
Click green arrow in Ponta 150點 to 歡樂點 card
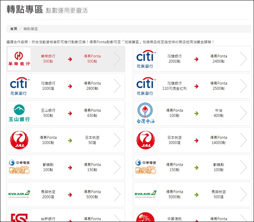(196, 167)
